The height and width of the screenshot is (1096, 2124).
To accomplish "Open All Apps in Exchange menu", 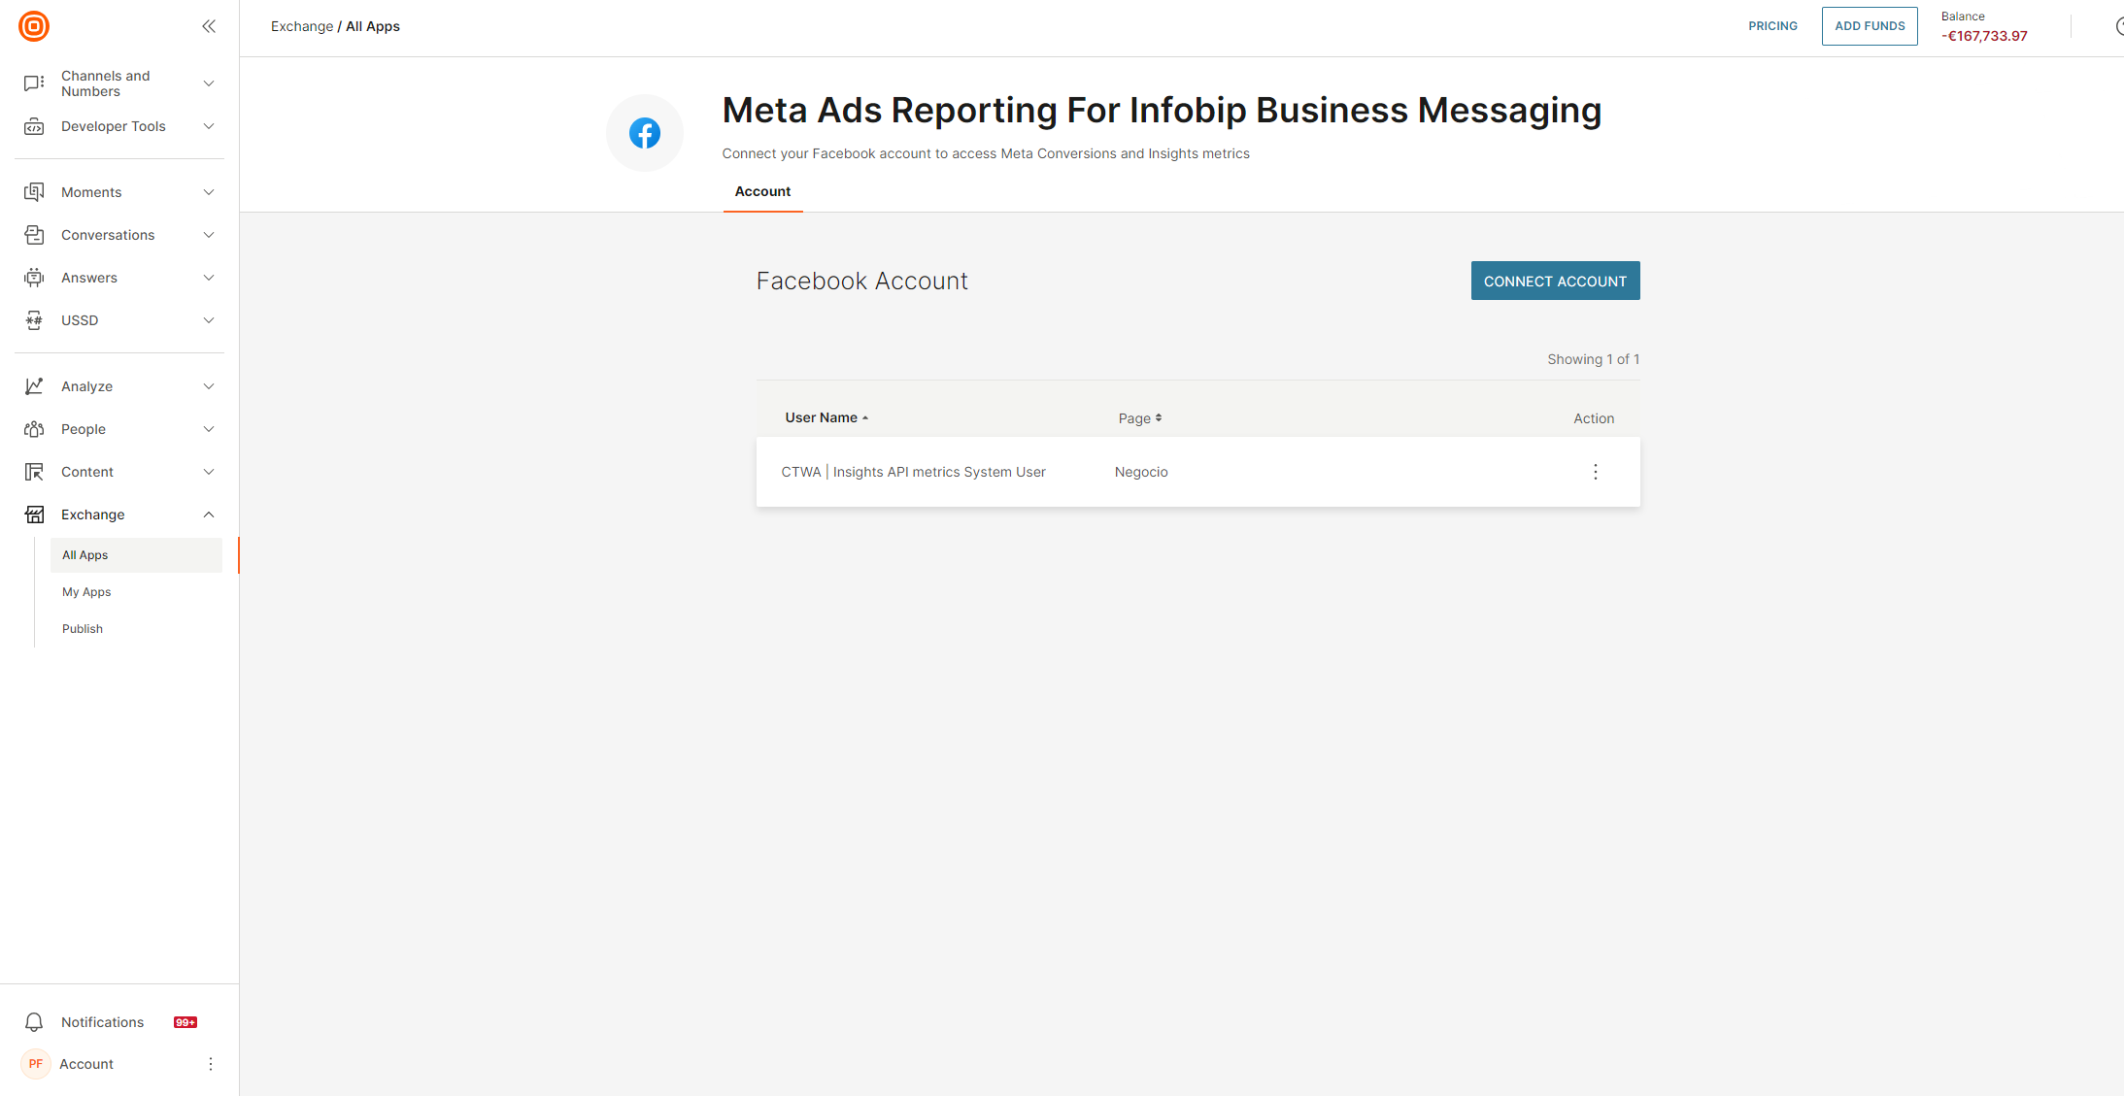I will pyautogui.click(x=136, y=555).
